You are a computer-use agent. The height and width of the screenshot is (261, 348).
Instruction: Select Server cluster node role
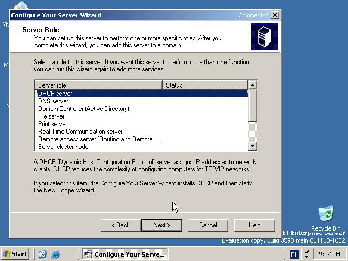(142, 147)
